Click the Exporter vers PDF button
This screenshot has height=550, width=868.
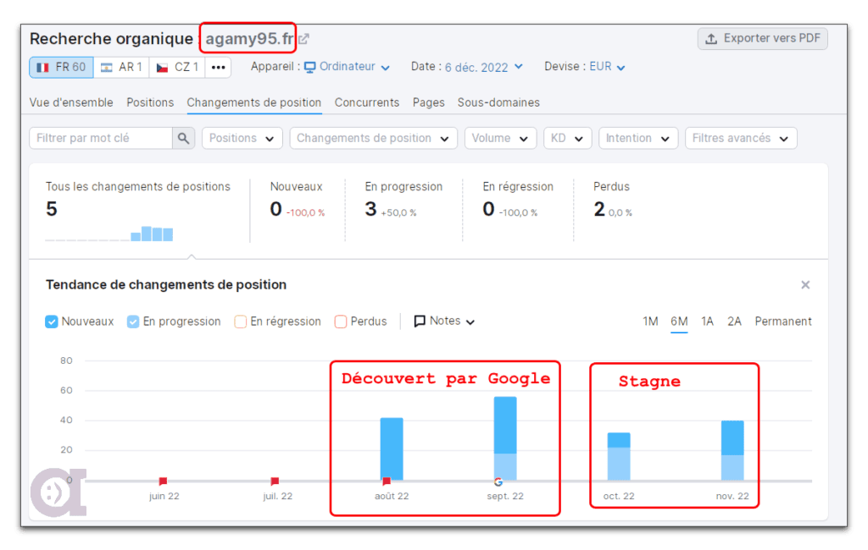761,38
